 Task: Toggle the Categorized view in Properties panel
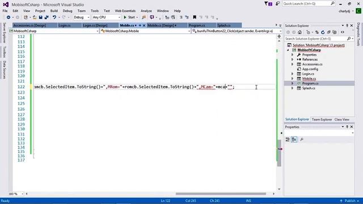tap(288, 139)
